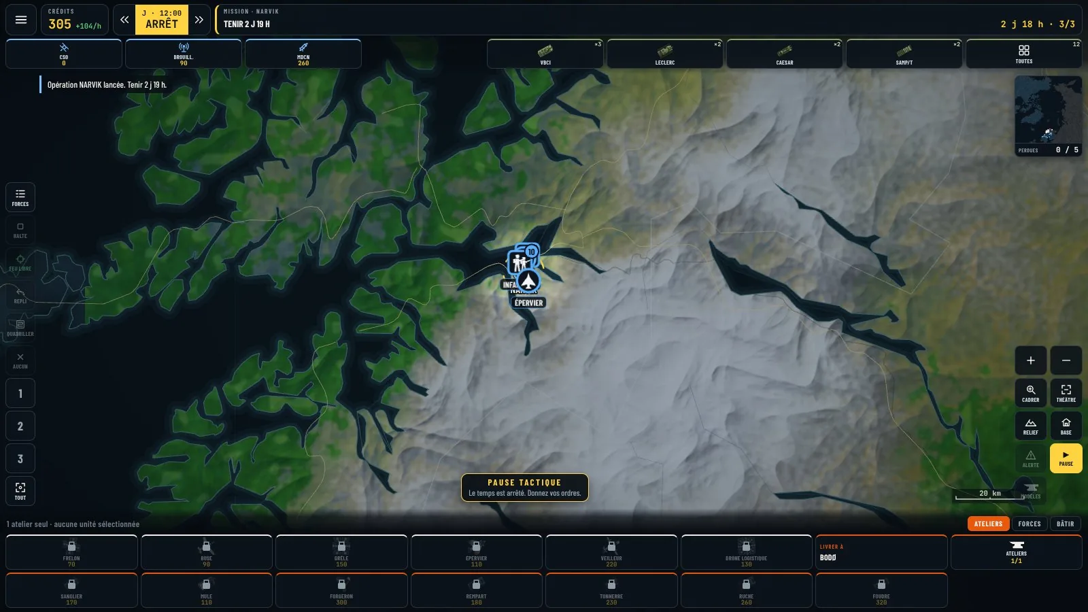The height and width of the screenshot is (612, 1088).
Task: Select the locked ÉPERVIER 110 build card
Action: tap(476, 552)
